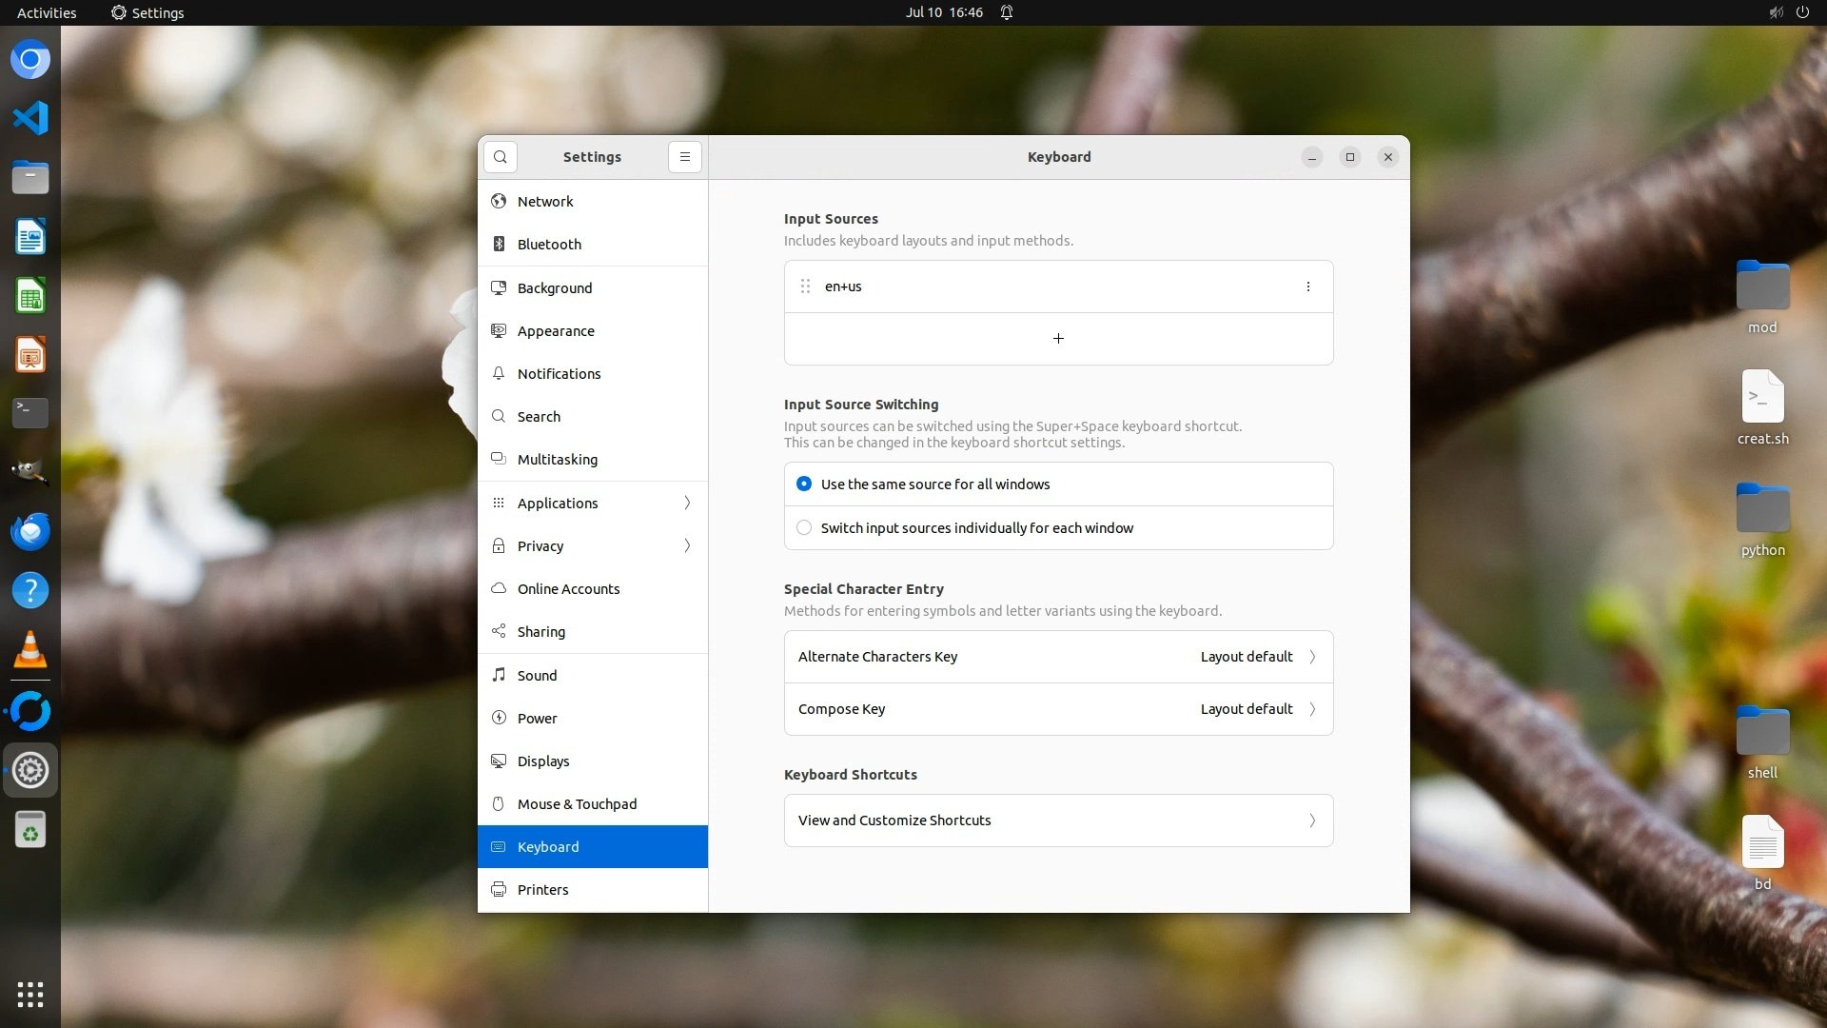Launch VLC media player from dock
The height and width of the screenshot is (1028, 1827).
[30, 650]
